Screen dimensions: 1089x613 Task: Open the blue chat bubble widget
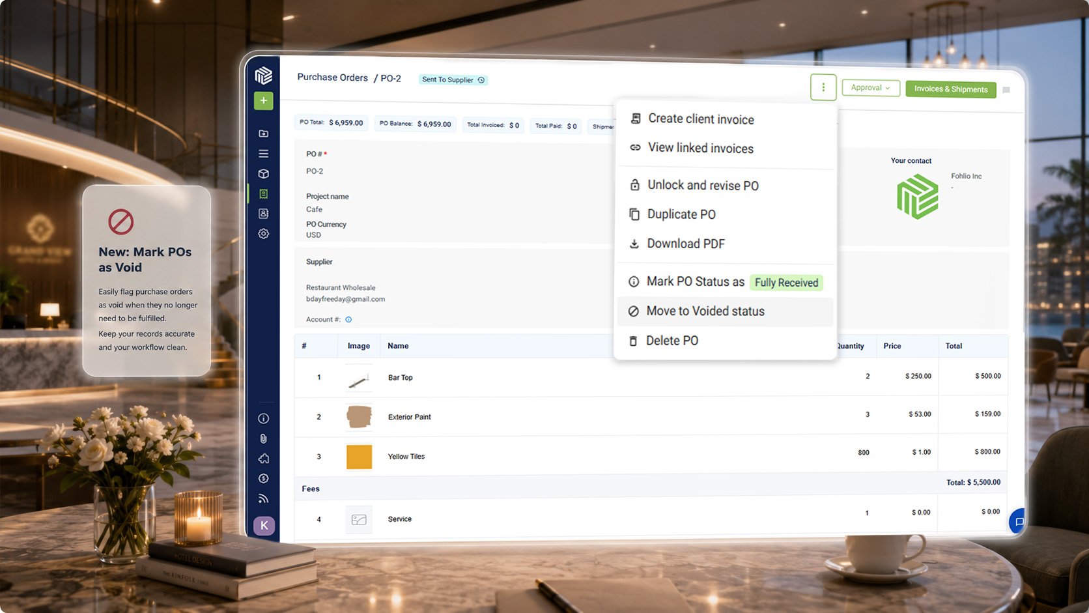pos(1017,521)
